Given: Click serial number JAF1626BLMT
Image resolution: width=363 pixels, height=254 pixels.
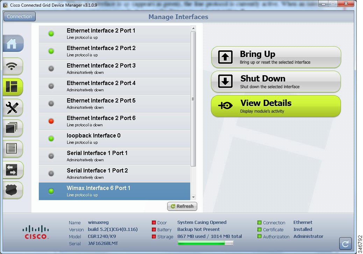Looking at the screenshot, I should pos(103,244).
